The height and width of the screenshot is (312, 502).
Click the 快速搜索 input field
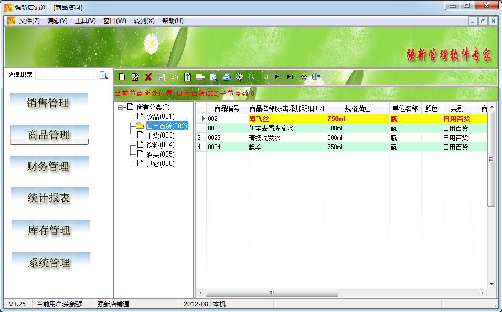tap(66, 75)
